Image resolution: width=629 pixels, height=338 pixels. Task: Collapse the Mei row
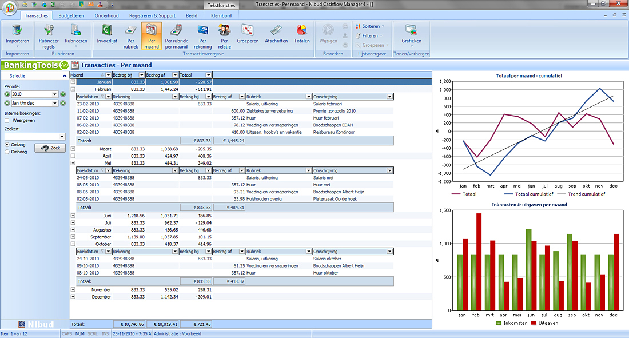(x=73, y=163)
